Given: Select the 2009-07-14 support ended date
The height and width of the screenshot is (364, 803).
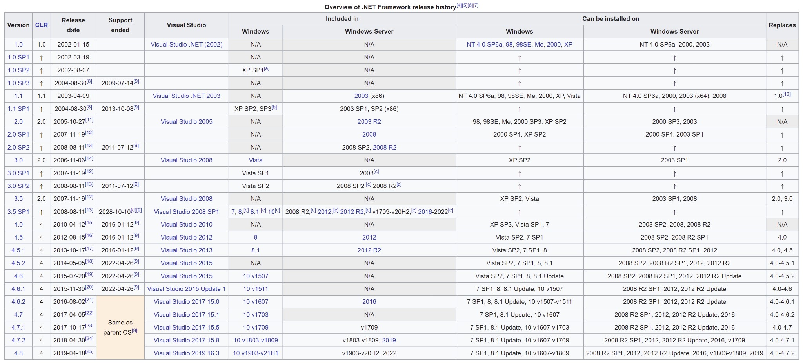Looking at the screenshot, I should click(x=118, y=83).
